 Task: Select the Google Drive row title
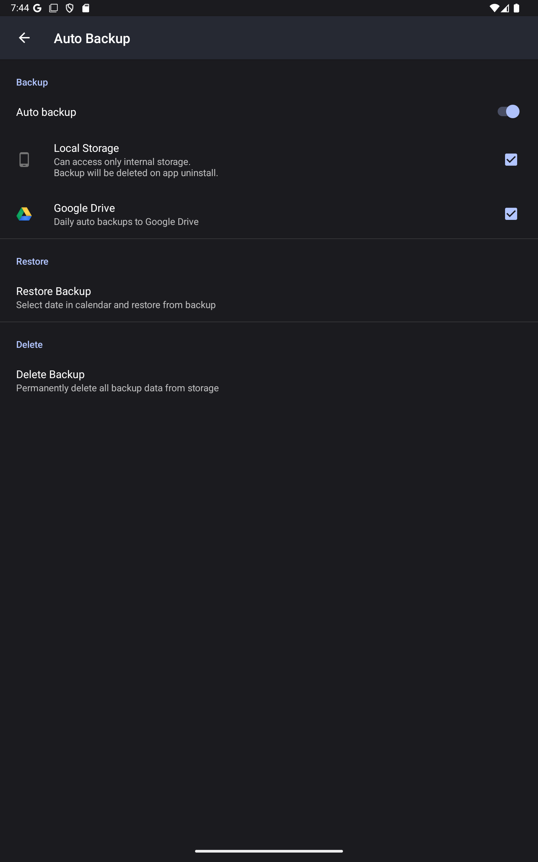[x=84, y=208]
